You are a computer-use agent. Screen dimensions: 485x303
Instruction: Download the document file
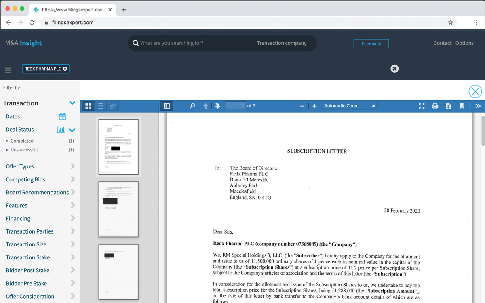point(448,106)
